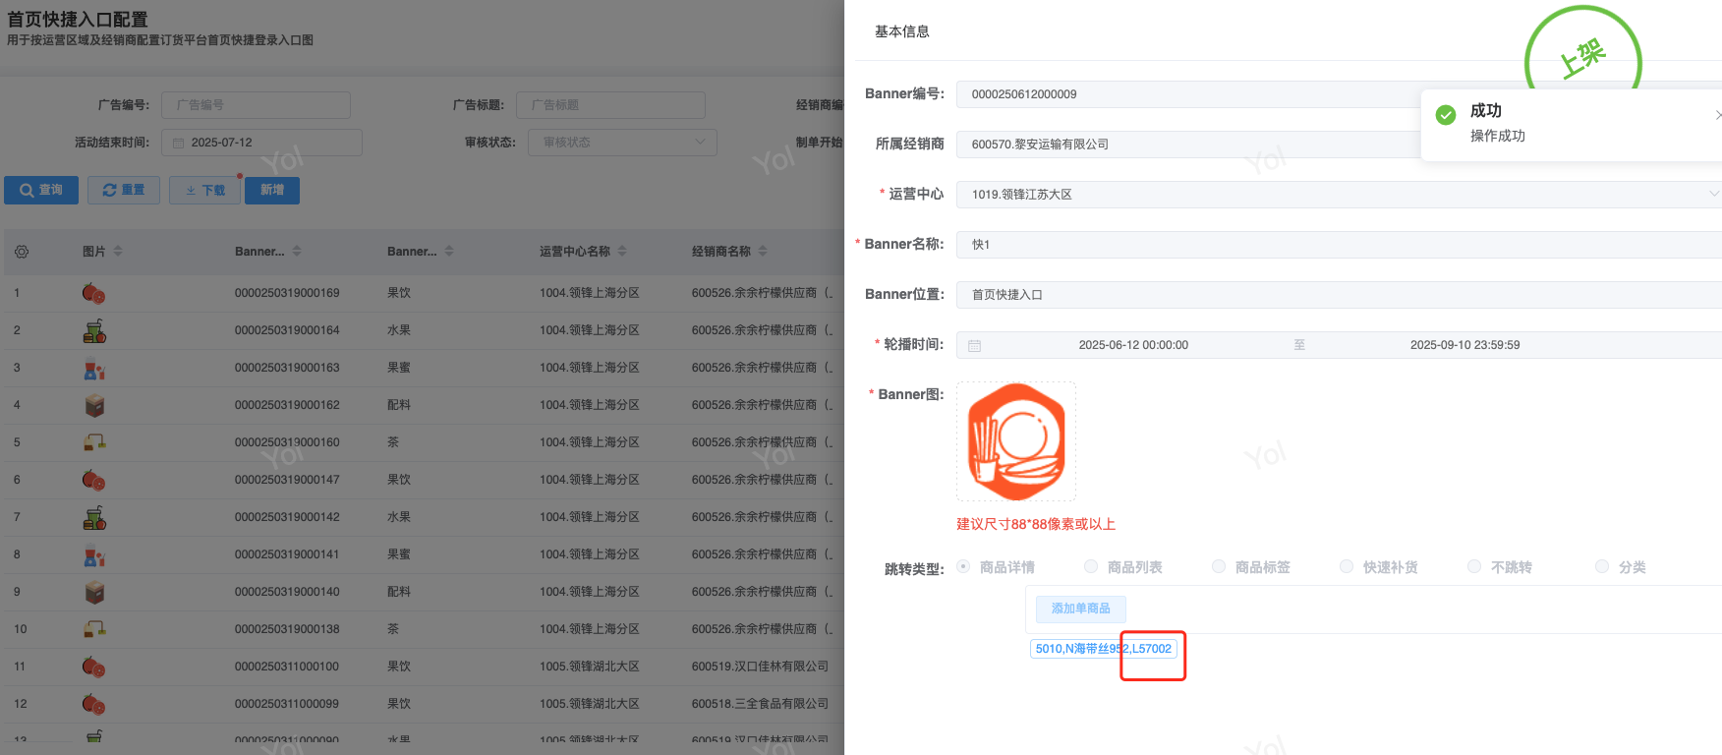This screenshot has width=1722, height=755.
Task: Click the 活动结束时间 date field
Action: pos(261,143)
